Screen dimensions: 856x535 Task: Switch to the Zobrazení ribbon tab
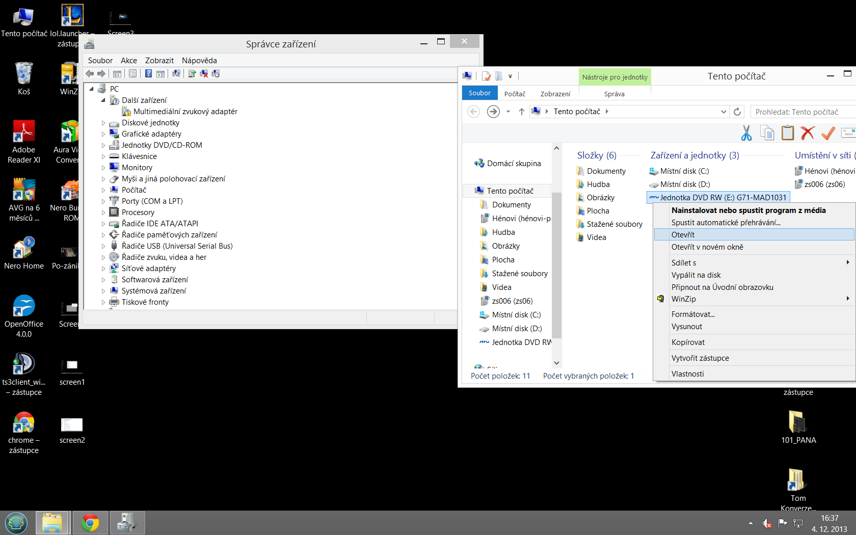click(x=555, y=94)
